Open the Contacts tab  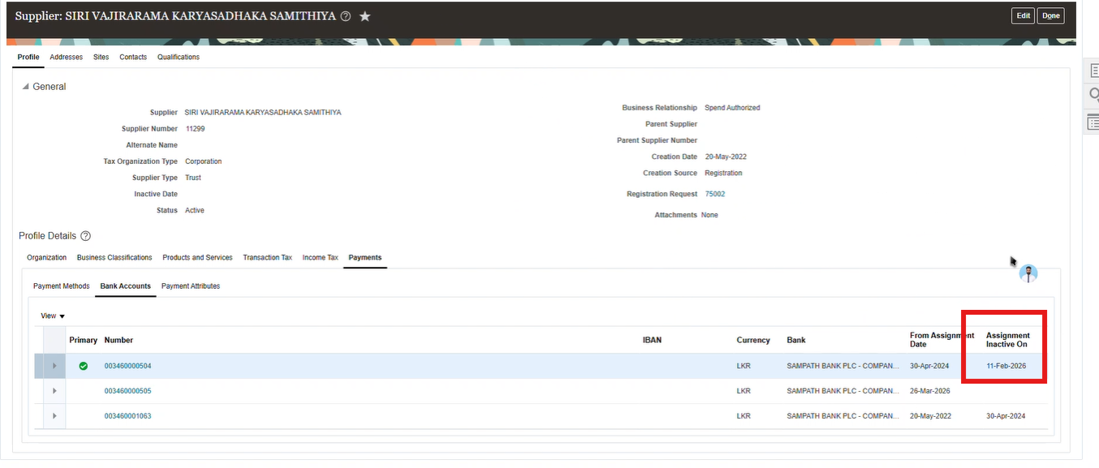coord(133,58)
